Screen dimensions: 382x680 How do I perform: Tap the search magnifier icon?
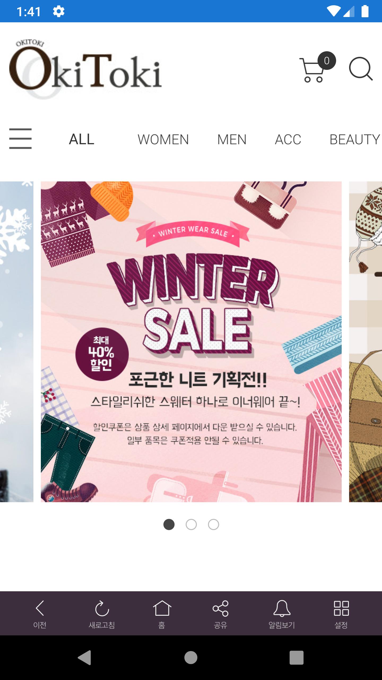pos(361,69)
